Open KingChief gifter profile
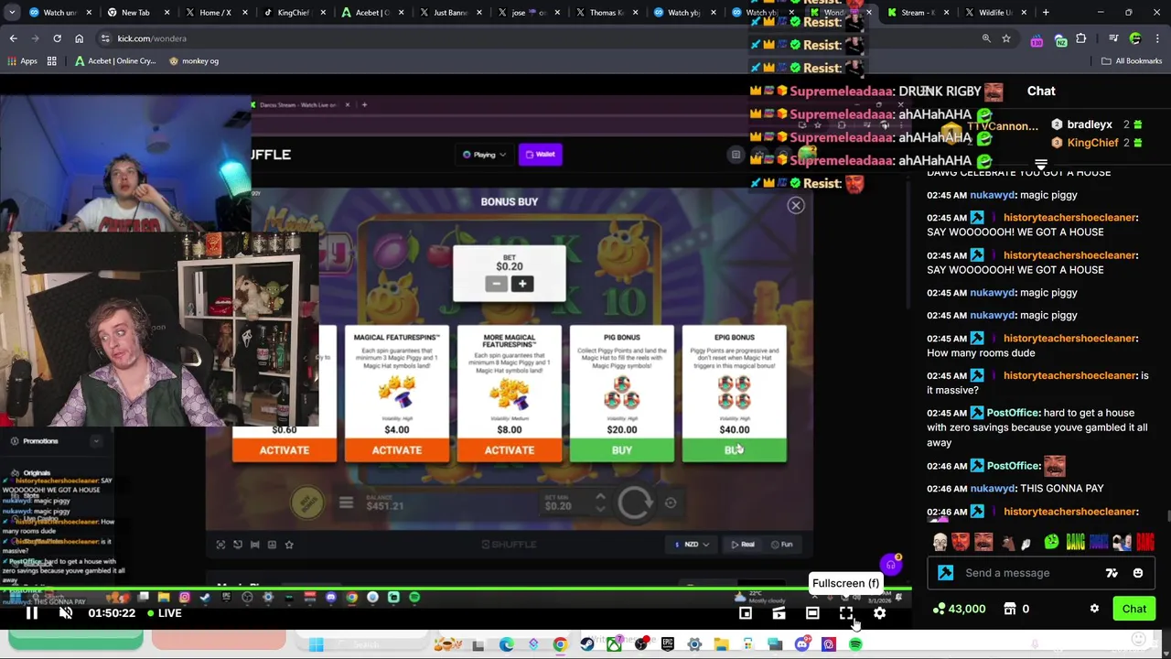Screen dimensions: 1171x659 coord(1092,143)
